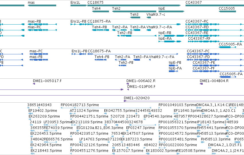Screen dimensions: 244x155
Task: Click the VhaM9.7-c-PA label
Action: [x=162, y=57]
